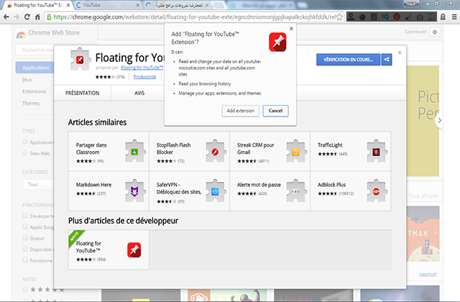
Task: Click the ghost-shaped extension icon
Action: 443,17
